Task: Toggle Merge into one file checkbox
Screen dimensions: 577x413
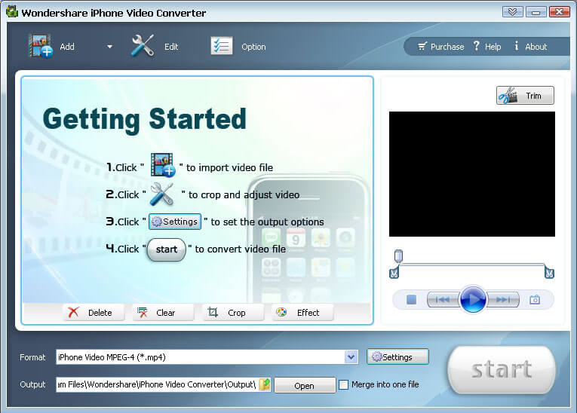Action: (x=343, y=384)
